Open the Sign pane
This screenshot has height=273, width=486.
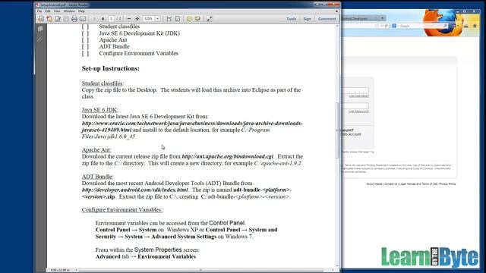tap(307, 19)
